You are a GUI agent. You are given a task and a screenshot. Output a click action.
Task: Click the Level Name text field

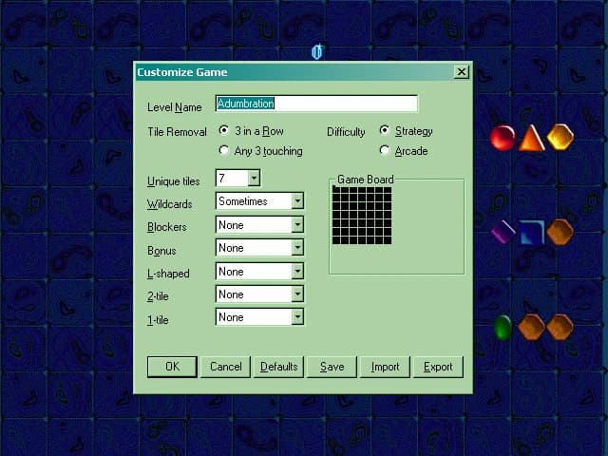316,104
